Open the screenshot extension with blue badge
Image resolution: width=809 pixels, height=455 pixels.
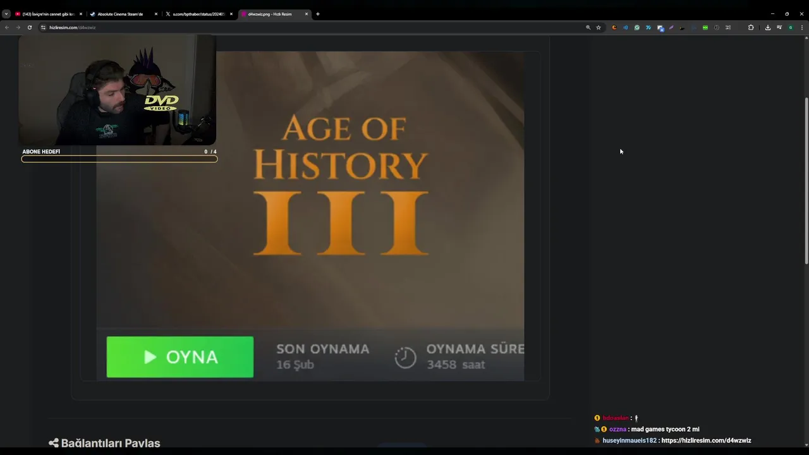click(660, 28)
